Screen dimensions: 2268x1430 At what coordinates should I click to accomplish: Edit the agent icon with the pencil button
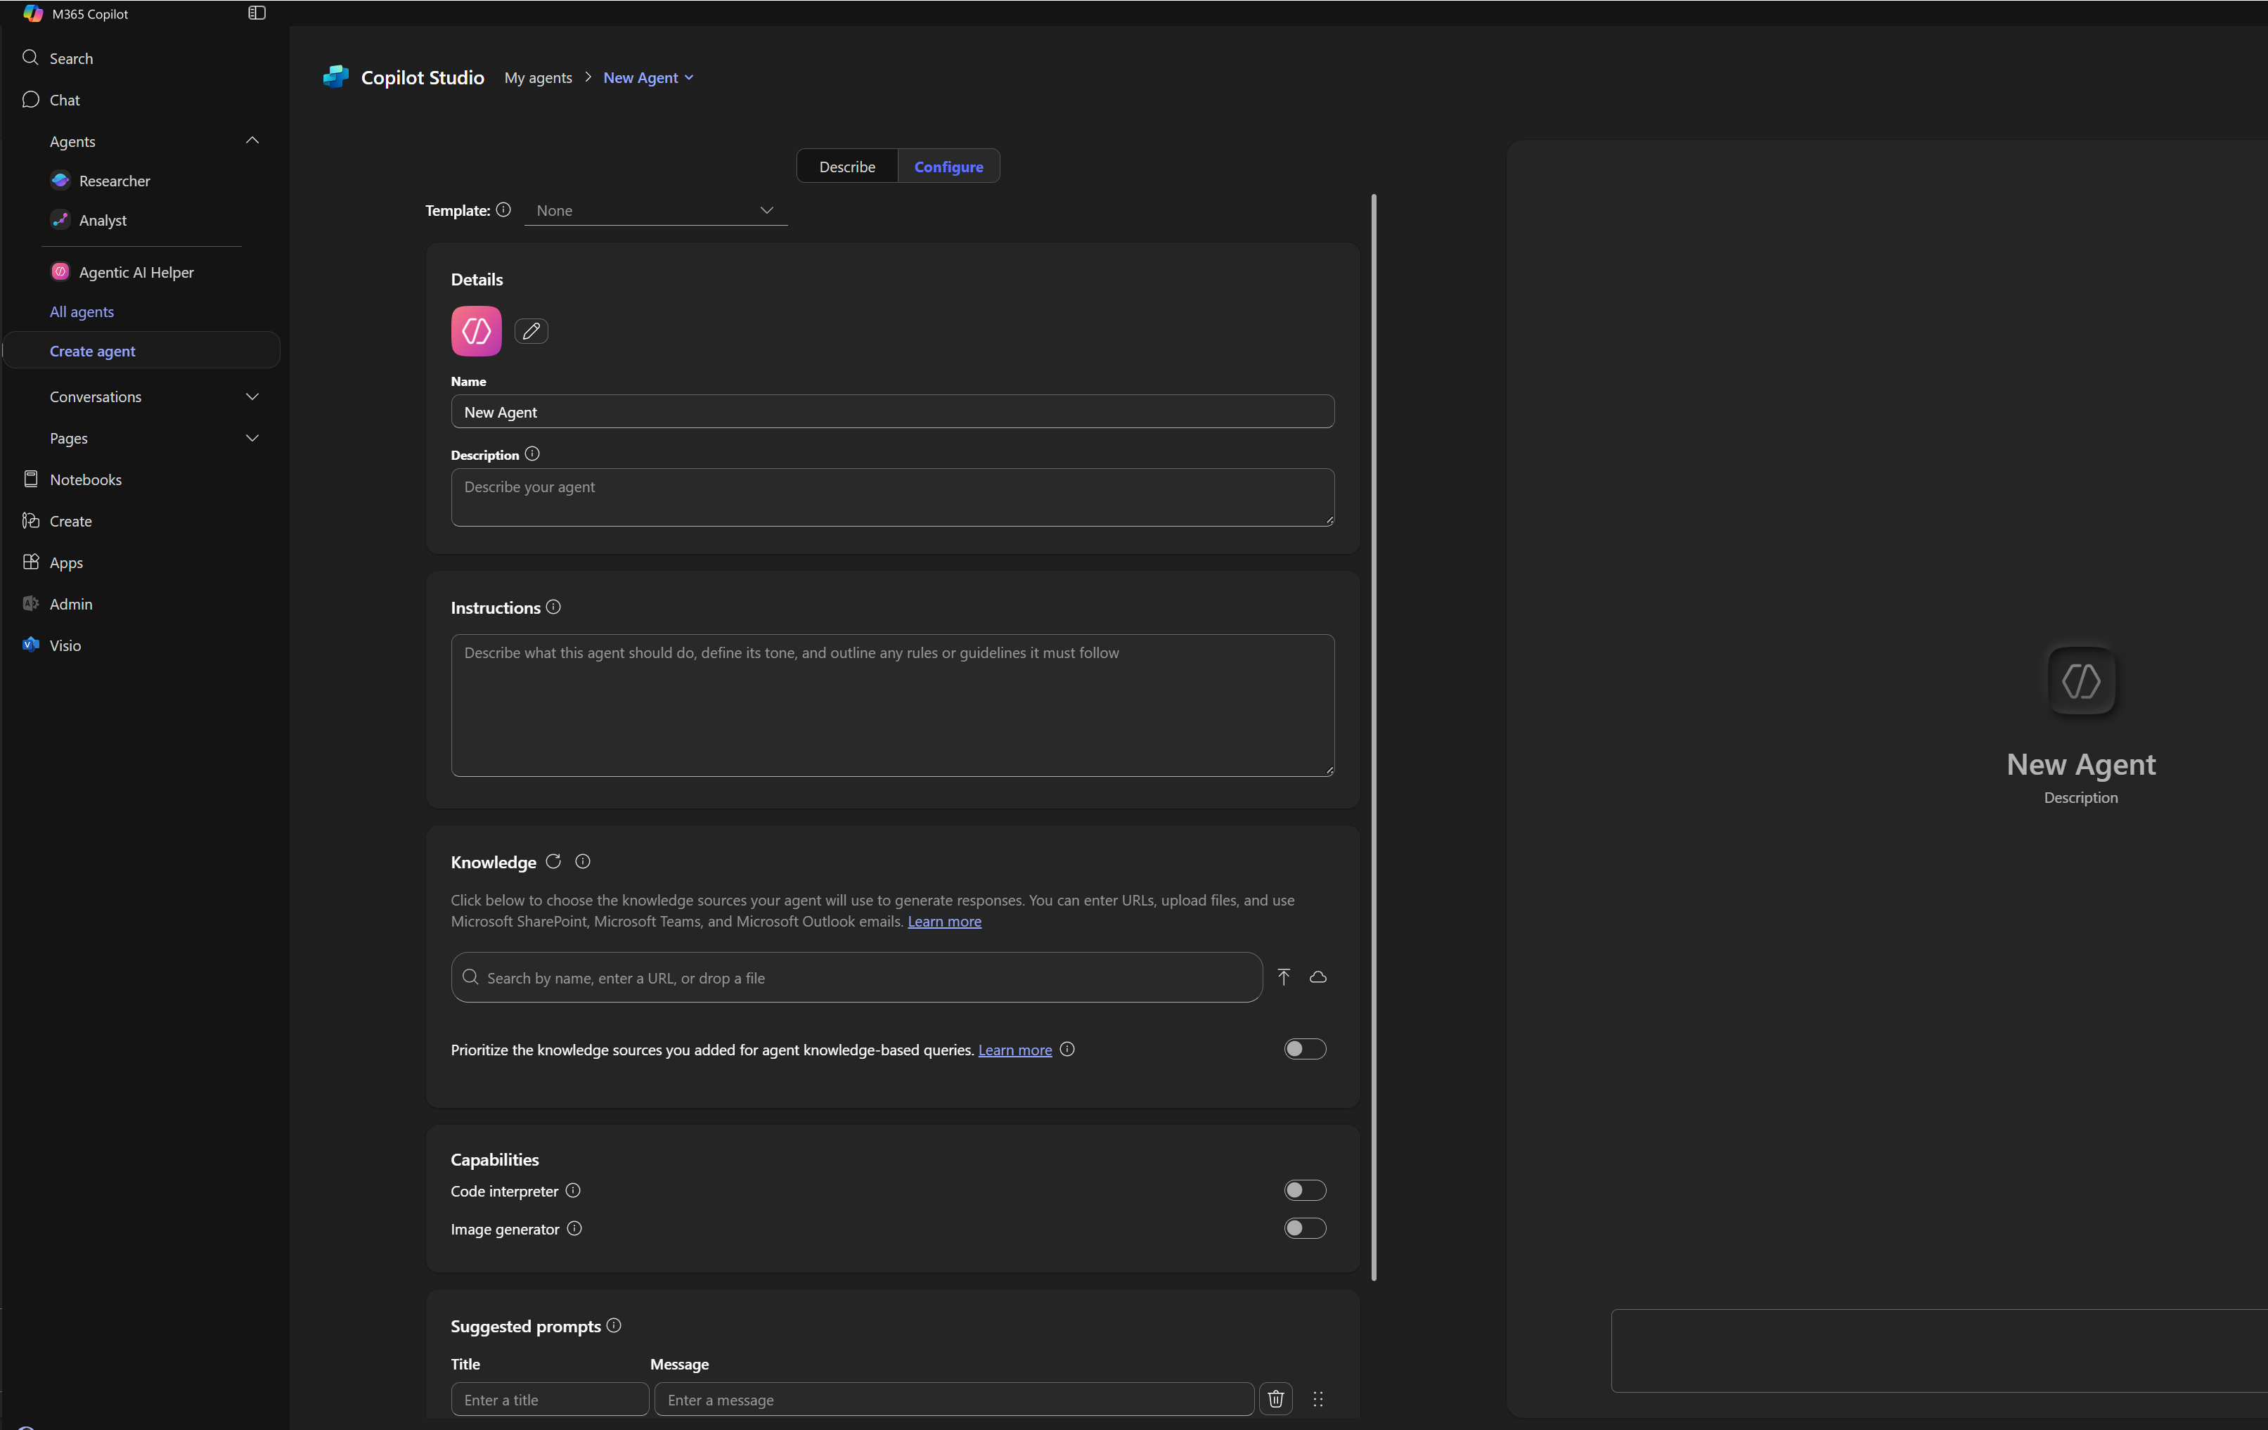click(531, 332)
